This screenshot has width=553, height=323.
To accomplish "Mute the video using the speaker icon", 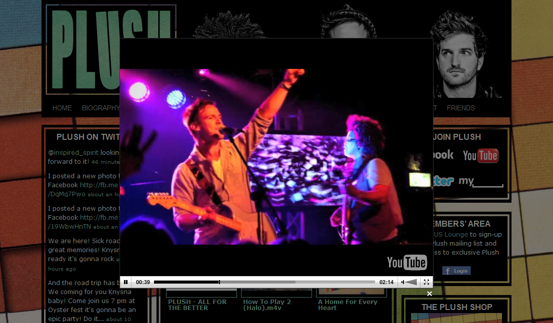I will [x=403, y=282].
